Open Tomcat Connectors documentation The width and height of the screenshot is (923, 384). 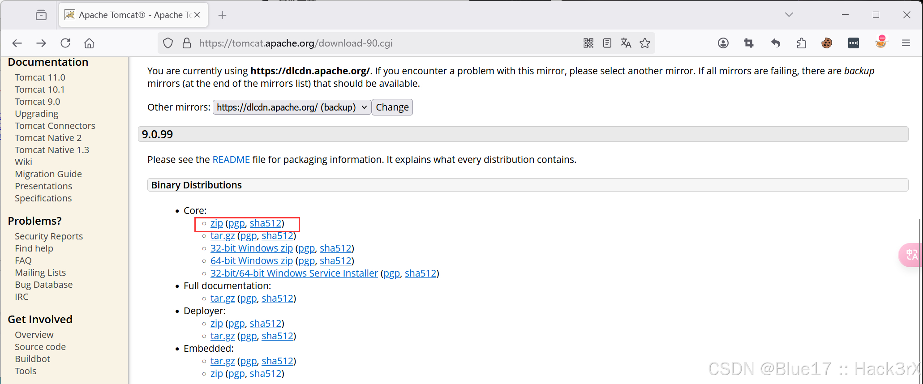pos(55,126)
